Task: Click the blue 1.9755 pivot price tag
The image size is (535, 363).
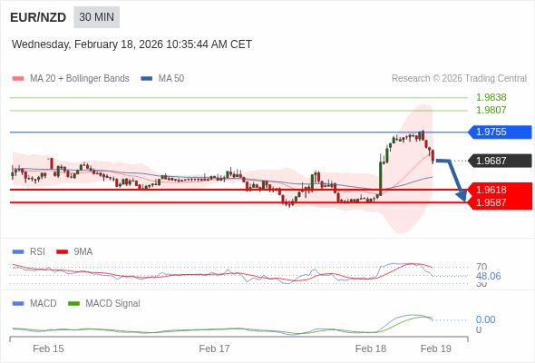Action: (x=500, y=132)
